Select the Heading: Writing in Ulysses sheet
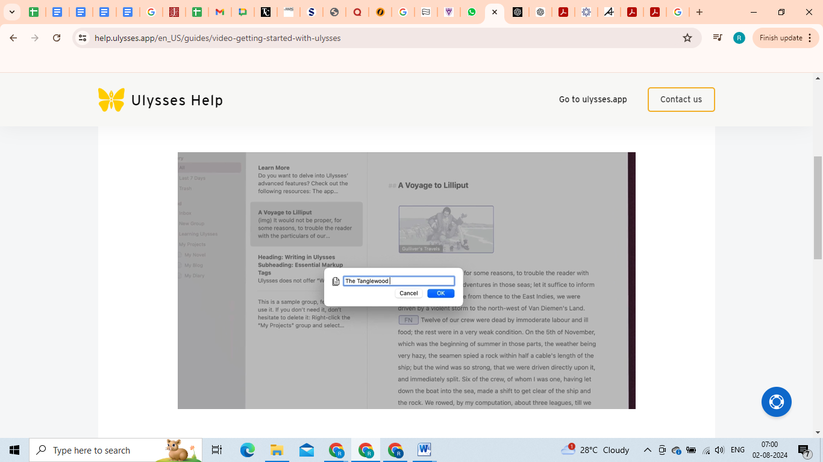This screenshot has height=462, width=823. pos(306,269)
